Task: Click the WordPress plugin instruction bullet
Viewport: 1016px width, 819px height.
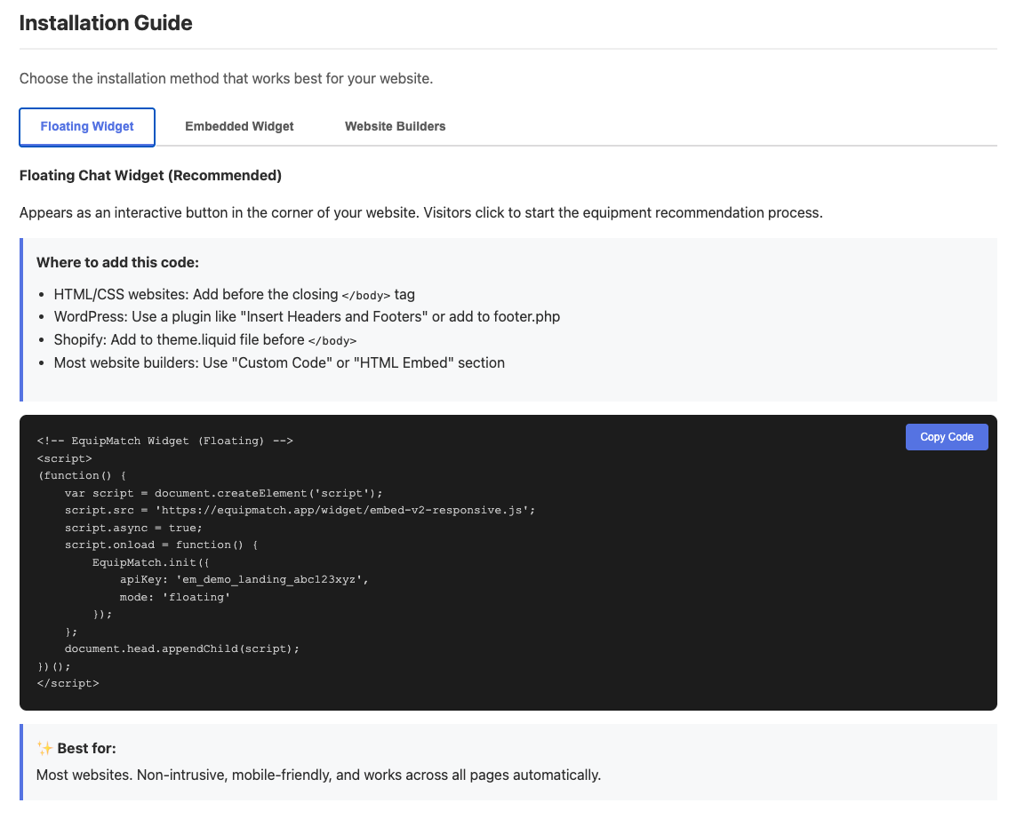Action: (307, 317)
